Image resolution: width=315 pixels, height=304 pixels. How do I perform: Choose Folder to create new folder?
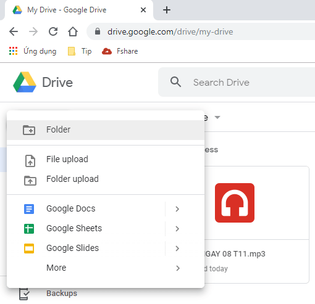pos(106,130)
